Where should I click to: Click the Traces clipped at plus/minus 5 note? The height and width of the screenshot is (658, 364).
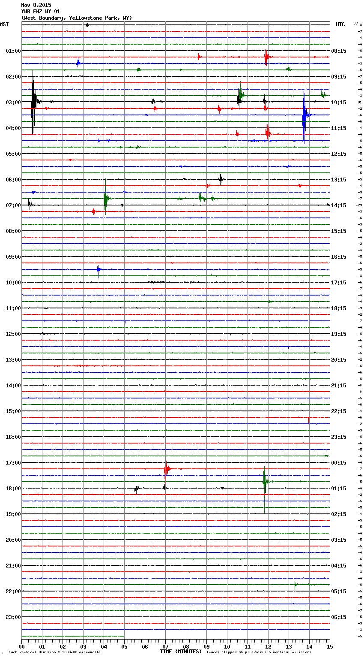click(x=259, y=652)
